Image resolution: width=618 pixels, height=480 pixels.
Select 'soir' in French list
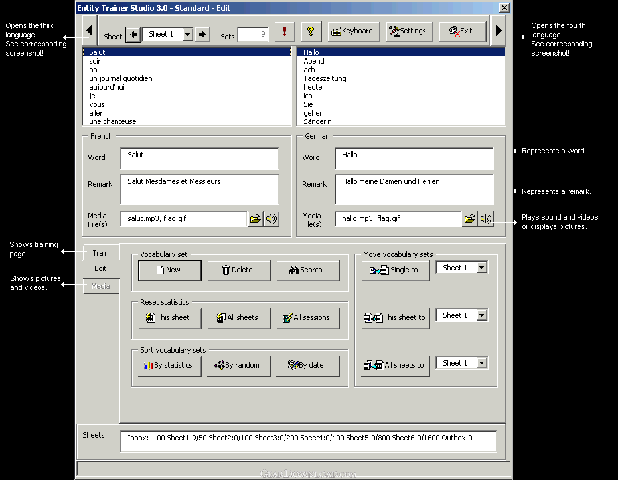187,61
